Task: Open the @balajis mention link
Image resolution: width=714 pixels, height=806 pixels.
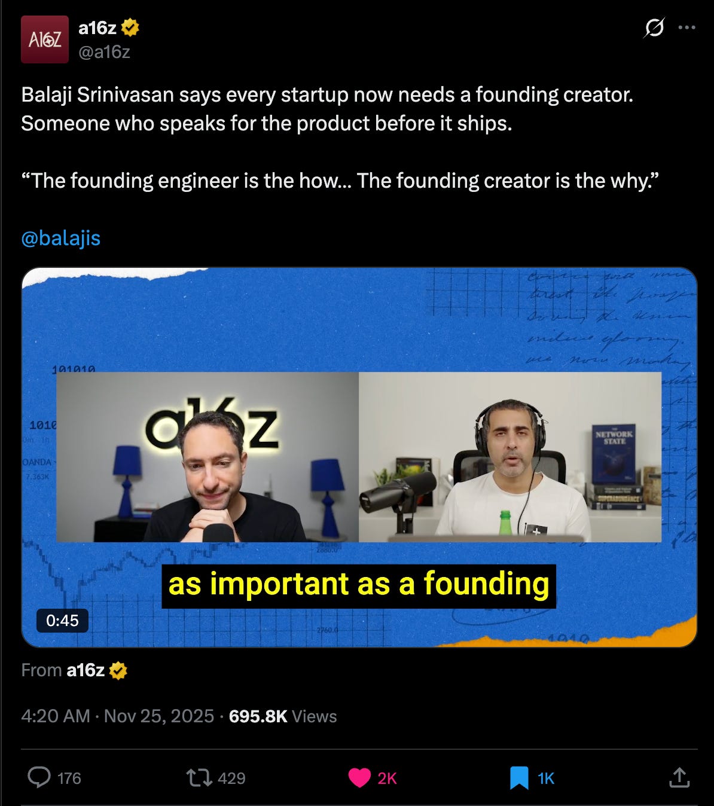Action: pos(61,238)
